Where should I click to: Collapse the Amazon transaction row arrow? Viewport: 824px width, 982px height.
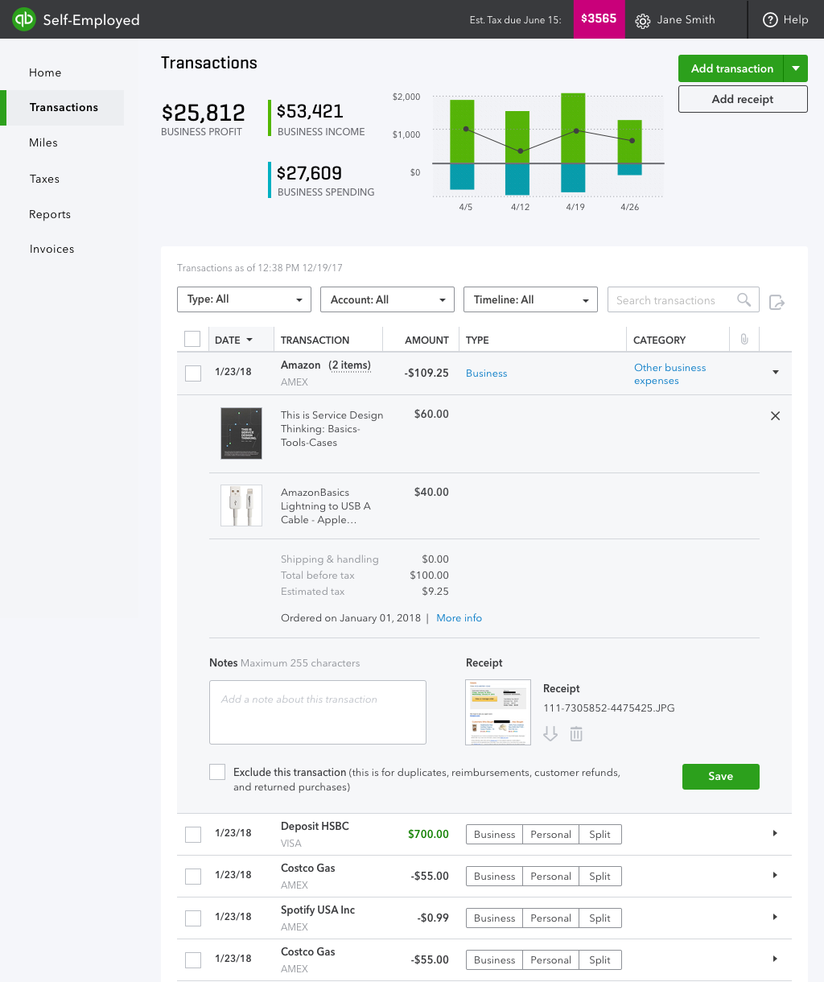[776, 373]
